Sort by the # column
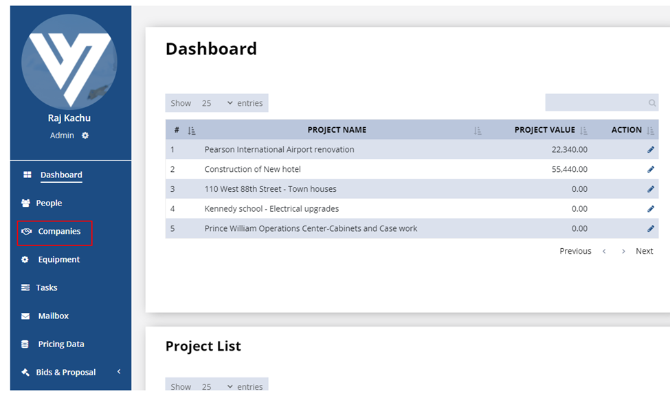The height and width of the screenshot is (396, 670). click(192, 130)
